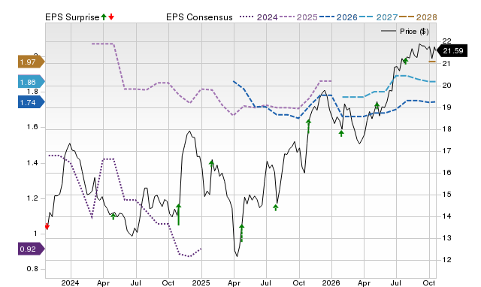The width and height of the screenshot is (481, 287).
Task: Select the green surprise arrow in November 2025
Action: [x=309, y=126]
